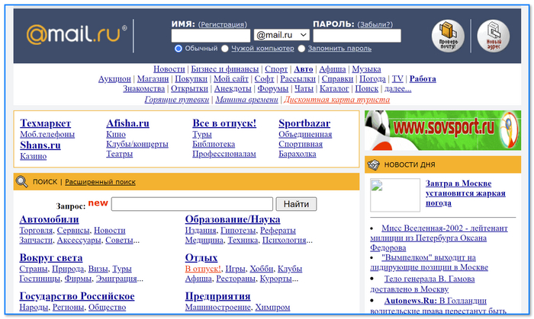Open the Shans.ru link
534x319 pixels.
(40, 145)
